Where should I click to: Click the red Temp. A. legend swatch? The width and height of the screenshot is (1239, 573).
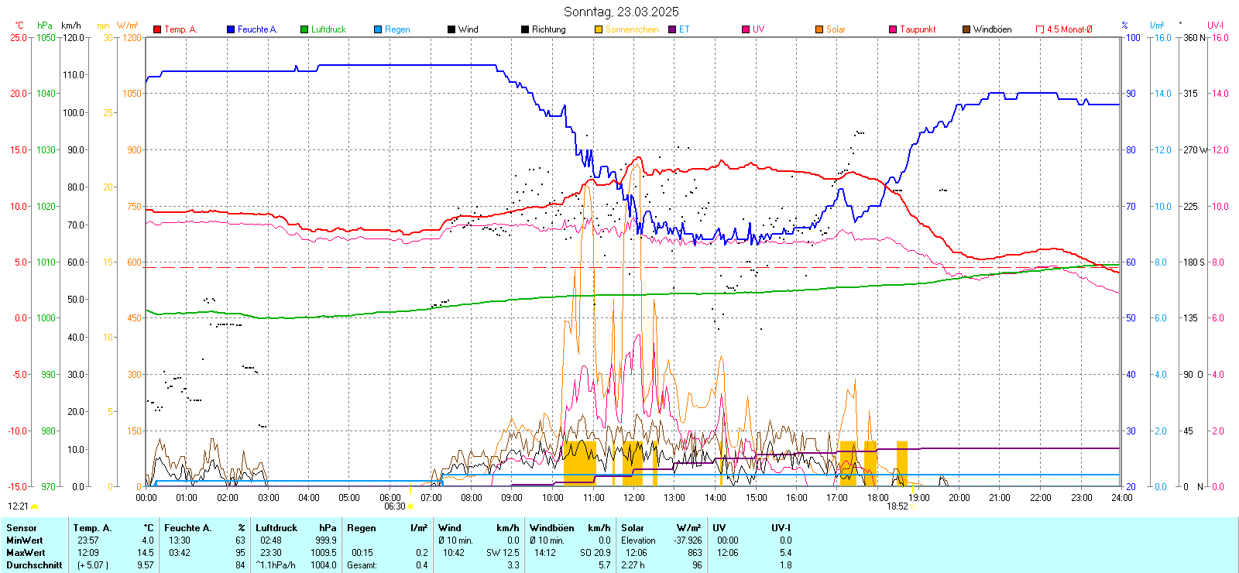[157, 29]
